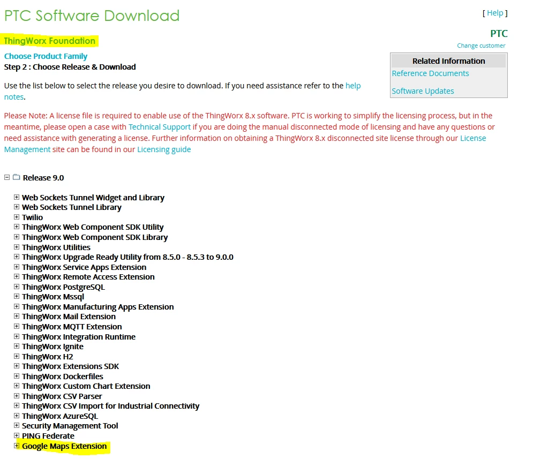
Task: Expand ThingWorx Mail Extension
Action: 16,317
